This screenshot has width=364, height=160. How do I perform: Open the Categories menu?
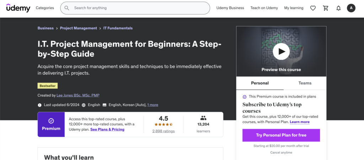point(45,8)
